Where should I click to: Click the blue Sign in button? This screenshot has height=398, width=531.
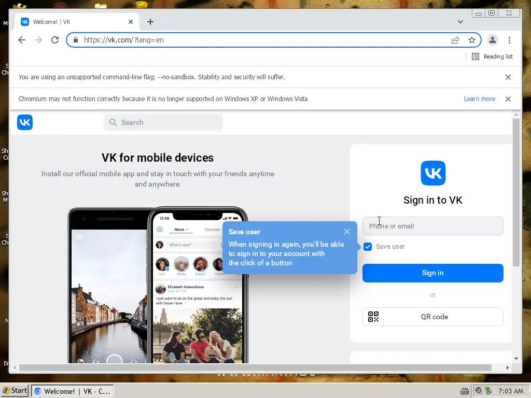pyautogui.click(x=433, y=273)
